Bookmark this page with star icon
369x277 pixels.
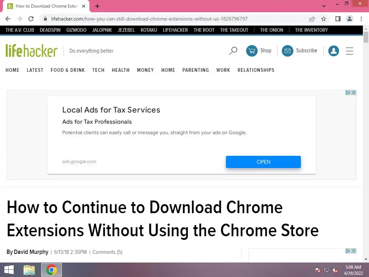(324, 19)
